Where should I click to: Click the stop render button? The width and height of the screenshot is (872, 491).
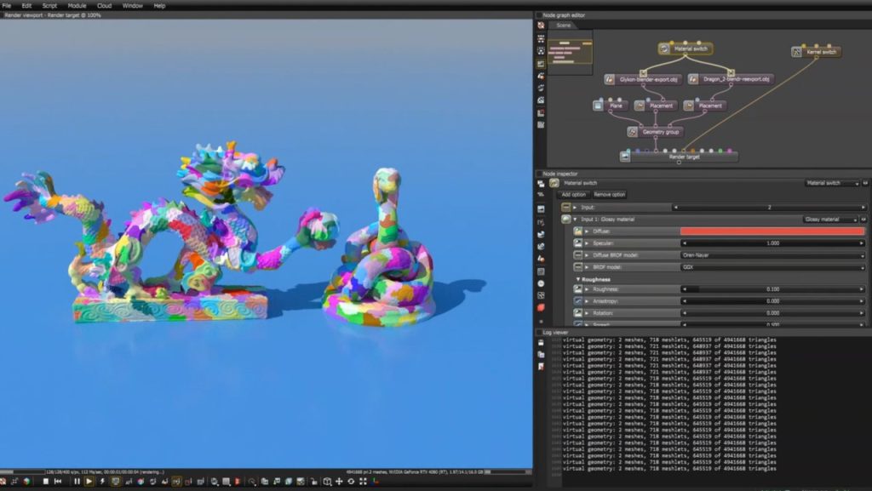coord(45,482)
